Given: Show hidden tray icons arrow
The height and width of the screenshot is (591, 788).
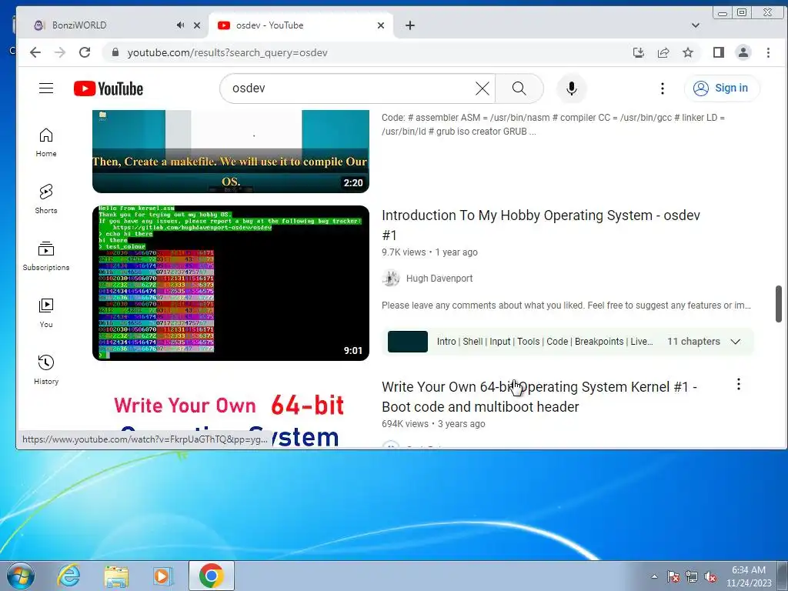Looking at the screenshot, I should pos(654,576).
